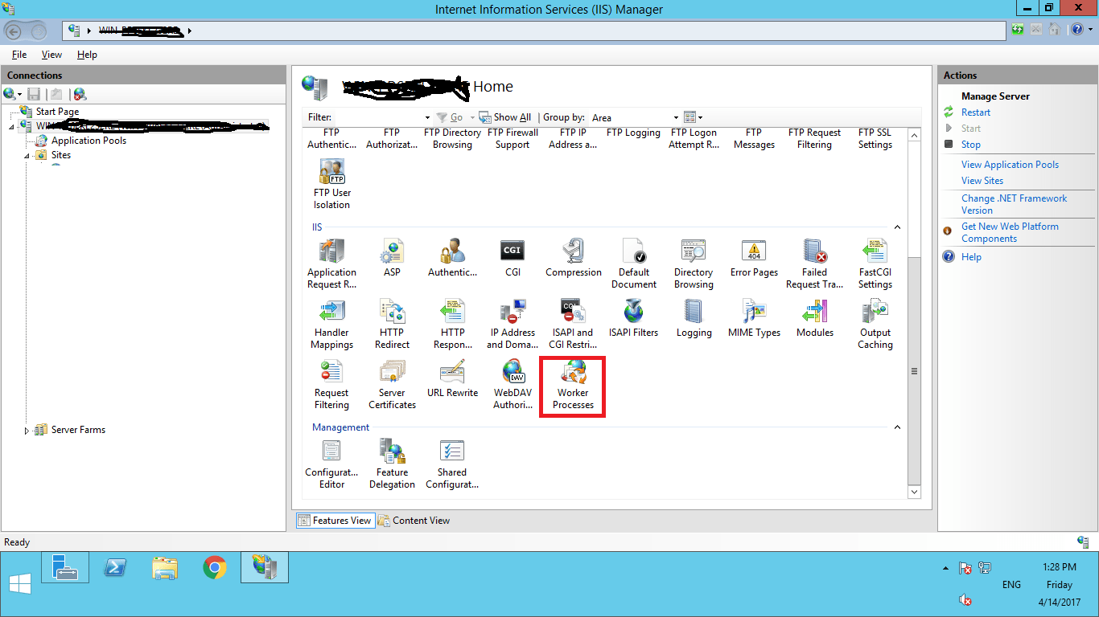Open the URL Rewrite feature
Screen dimensions: 1099x617
click(x=452, y=378)
